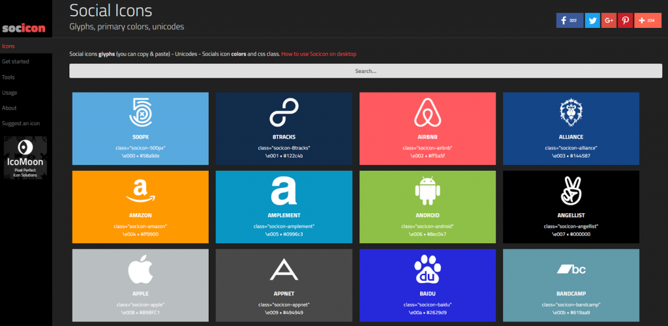Share on Google Plus button
The height and width of the screenshot is (326, 668).
[609, 20]
